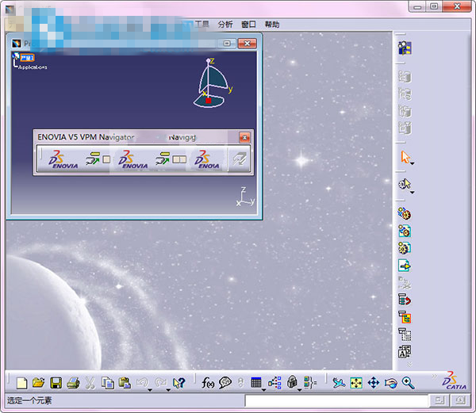Restore the inner product window
Viewport: 476px width, 413px height.
pos(227,44)
